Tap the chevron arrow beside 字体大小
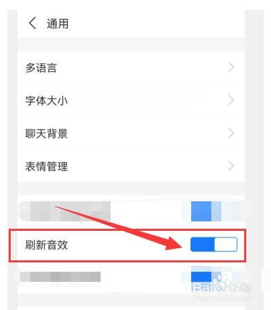The image size is (271, 310). (x=231, y=100)
